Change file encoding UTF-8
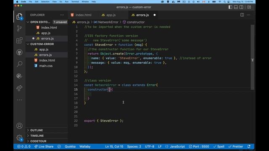Screen dimensions: 269x151 [150, 146]
